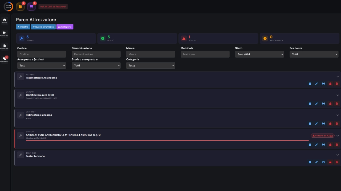The width and height of the screenshot is (341, 191).
Task: Click the handover people icon for Certificatore rete 10GB
Action: pyautogui.click(x=323, y=104)
